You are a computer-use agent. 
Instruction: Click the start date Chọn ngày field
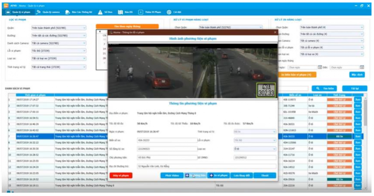pyautogui.click(x=302, y=68)
